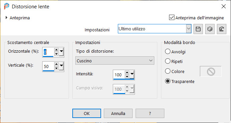Viewport: 231px width, 123px height.
Task: Select the Avvolgi border mode
Action: tap(168, 51)
